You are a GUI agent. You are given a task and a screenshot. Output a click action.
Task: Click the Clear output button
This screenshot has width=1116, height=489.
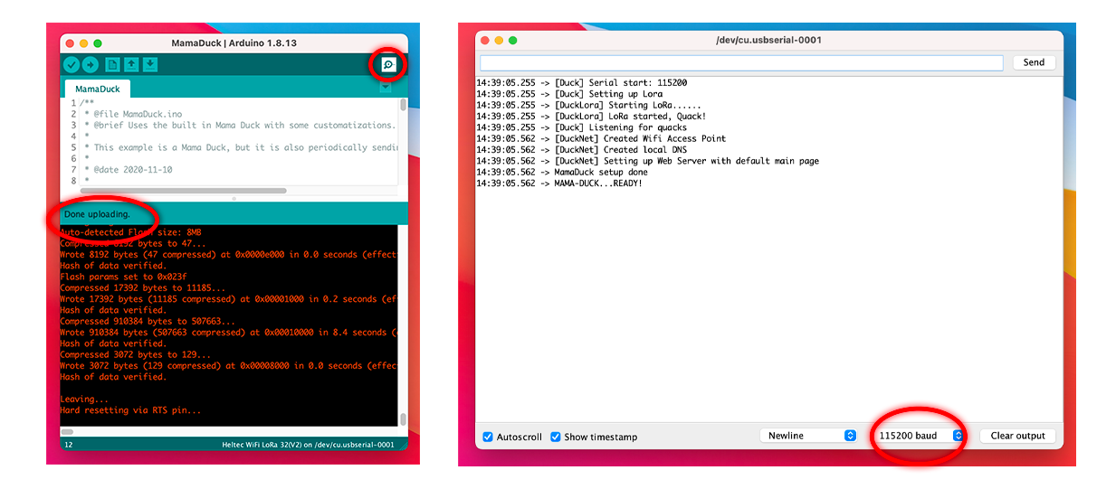[x=1017, y=436]
